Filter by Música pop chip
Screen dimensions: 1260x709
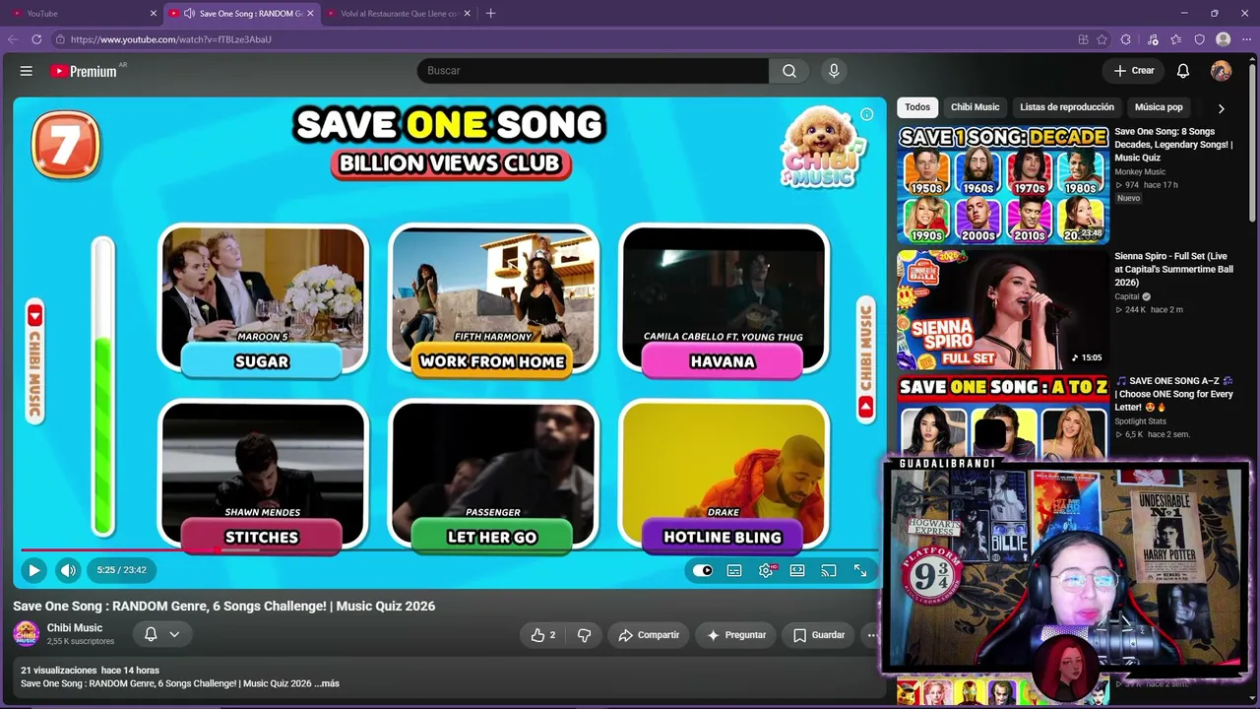tap(1159, 107)
